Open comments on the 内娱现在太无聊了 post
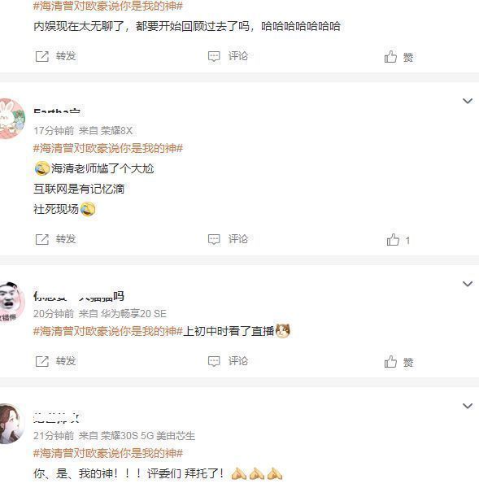Image resolution: width=479 pixels, height=488 pixels. coord(228,56)
